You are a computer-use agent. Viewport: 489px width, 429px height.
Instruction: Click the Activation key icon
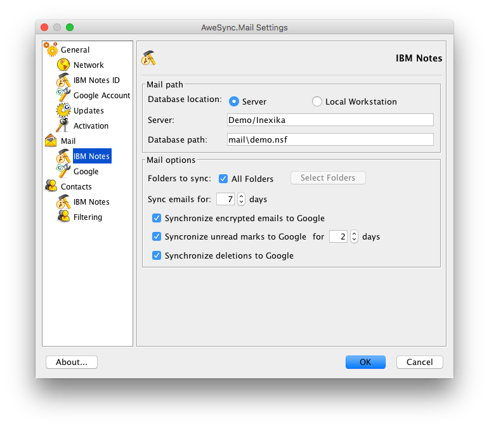pyautogui.click(x=63, y=126)
